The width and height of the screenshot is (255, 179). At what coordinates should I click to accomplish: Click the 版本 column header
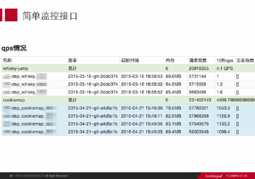(x=73, y=60)
